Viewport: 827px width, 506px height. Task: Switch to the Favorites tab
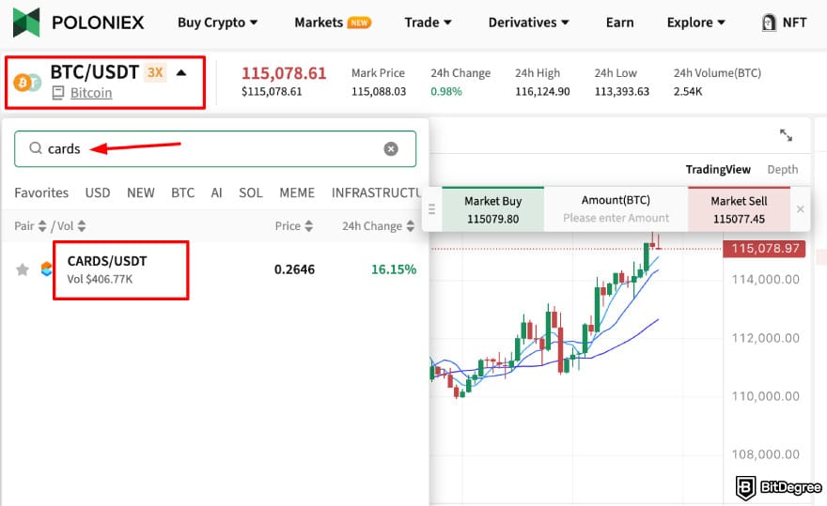click(x=41, y=192)
